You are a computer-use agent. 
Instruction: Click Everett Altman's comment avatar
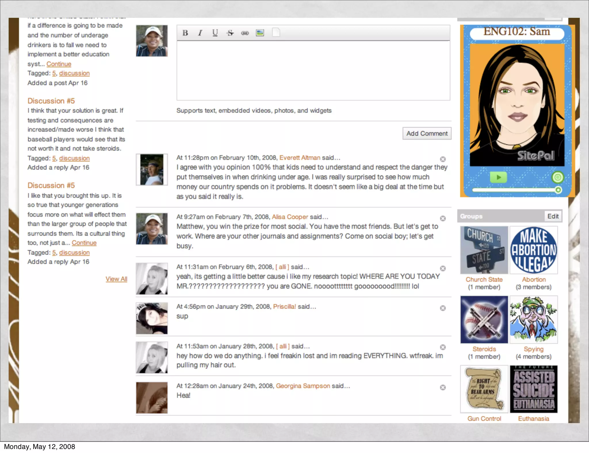coord(152,169)
